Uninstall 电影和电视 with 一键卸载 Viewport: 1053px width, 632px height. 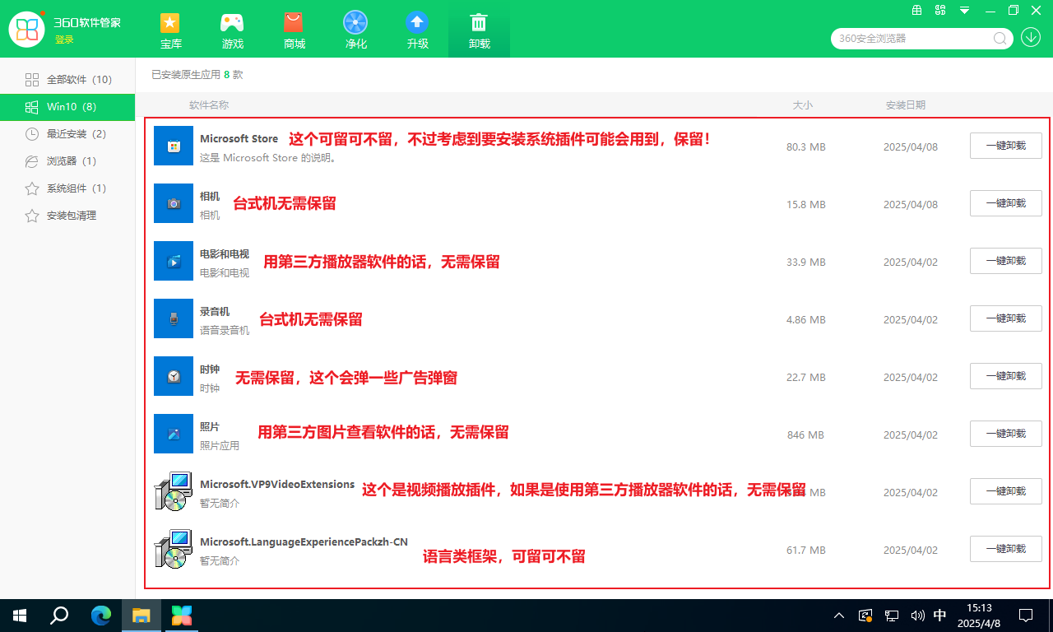pos(1005,261)
